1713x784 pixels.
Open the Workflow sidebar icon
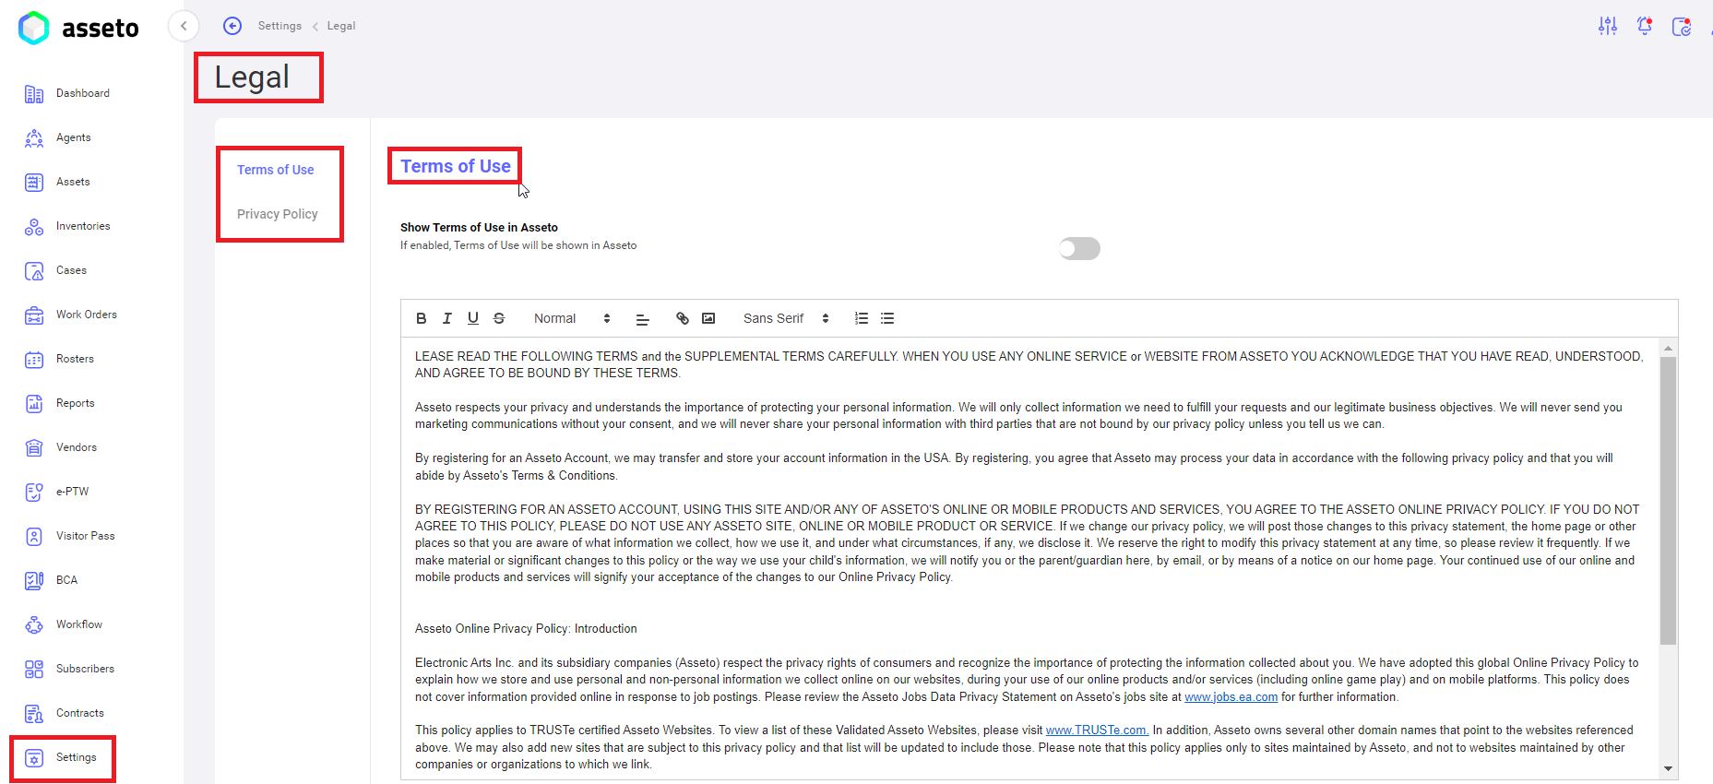coord(34,625)
